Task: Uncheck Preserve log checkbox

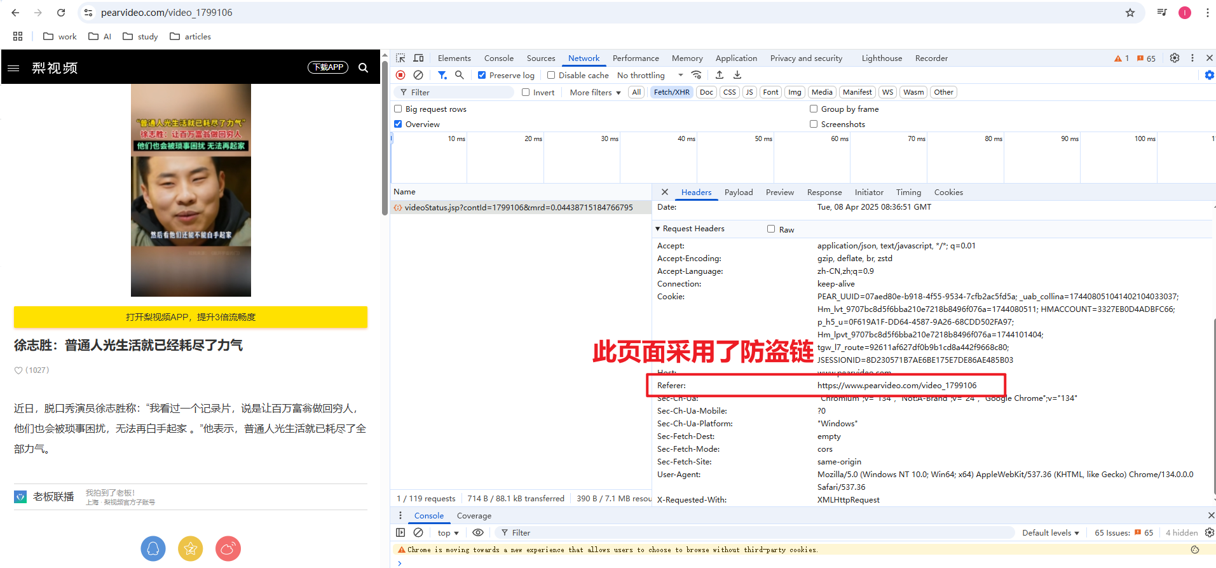Action: (x=482, y=75)
